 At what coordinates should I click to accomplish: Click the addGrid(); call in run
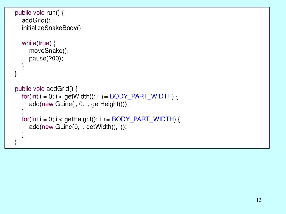click(36, 20)
